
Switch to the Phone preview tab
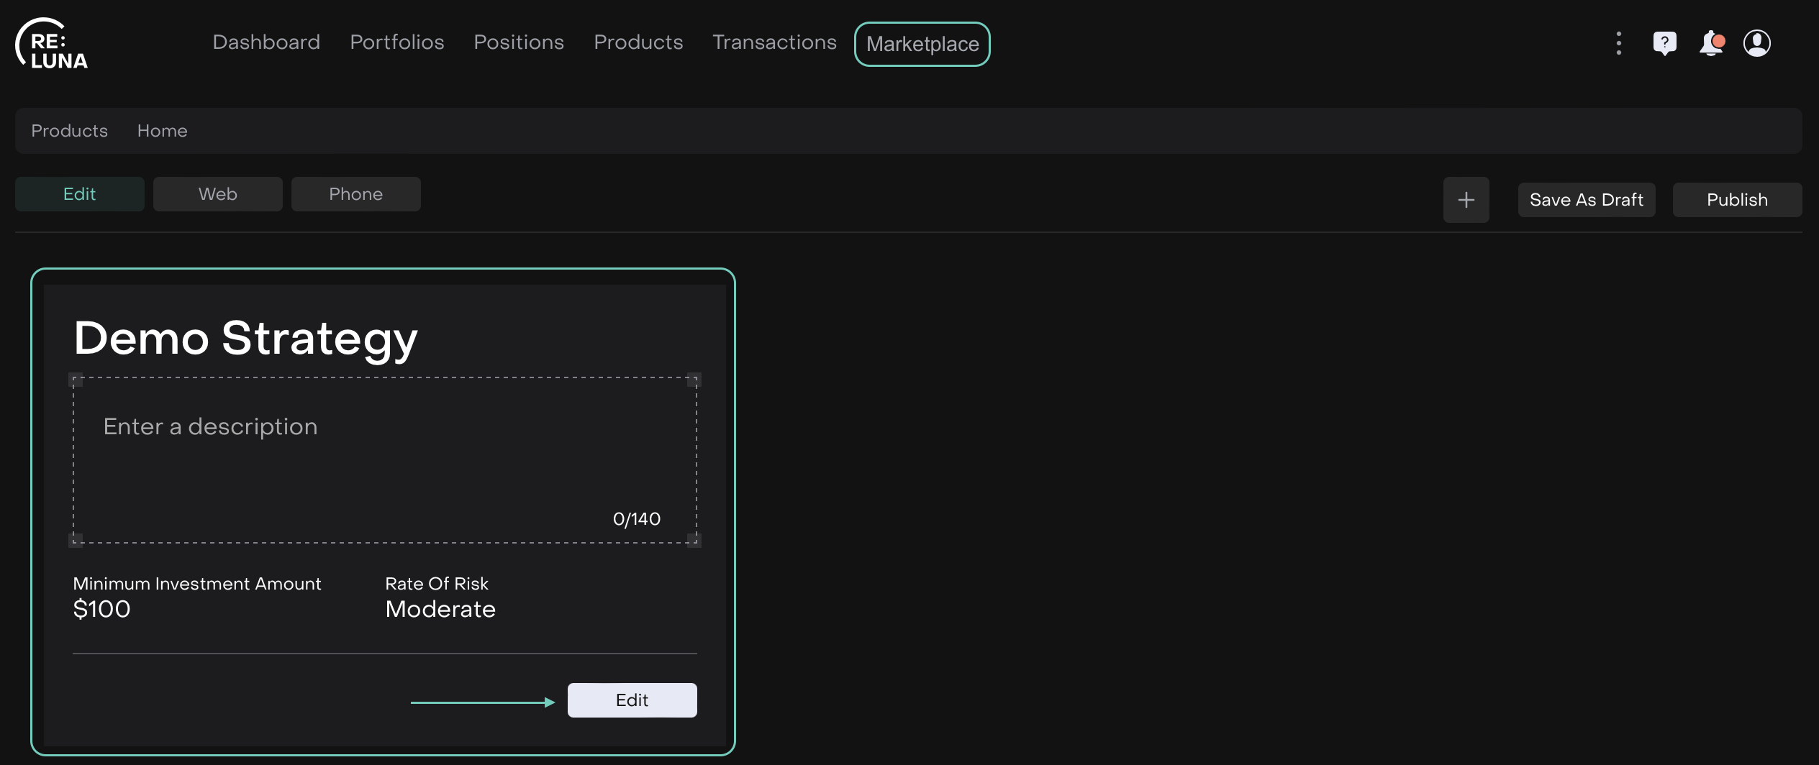[x=355, y=194]
